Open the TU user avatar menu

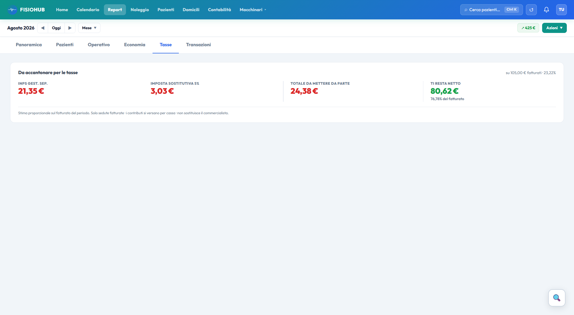tap(561, 10)
